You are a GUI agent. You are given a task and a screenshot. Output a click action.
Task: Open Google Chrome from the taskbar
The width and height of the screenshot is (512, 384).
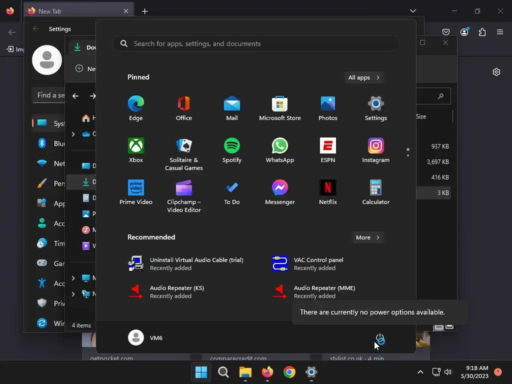click(289, 372)
